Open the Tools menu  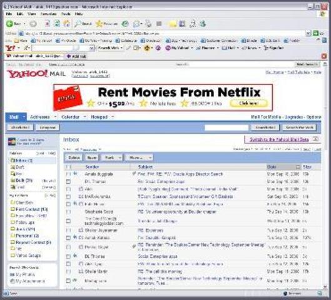(66, 14)
